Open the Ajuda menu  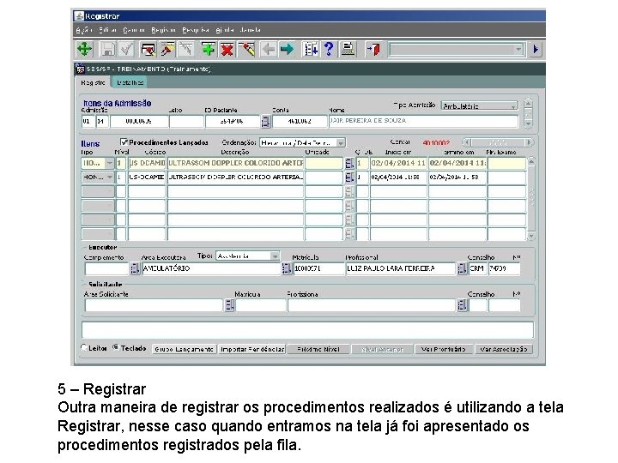[225, 30]
